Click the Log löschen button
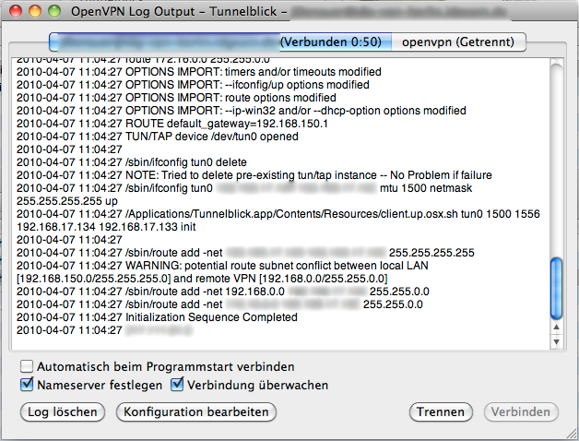 (x=63, y=411)
